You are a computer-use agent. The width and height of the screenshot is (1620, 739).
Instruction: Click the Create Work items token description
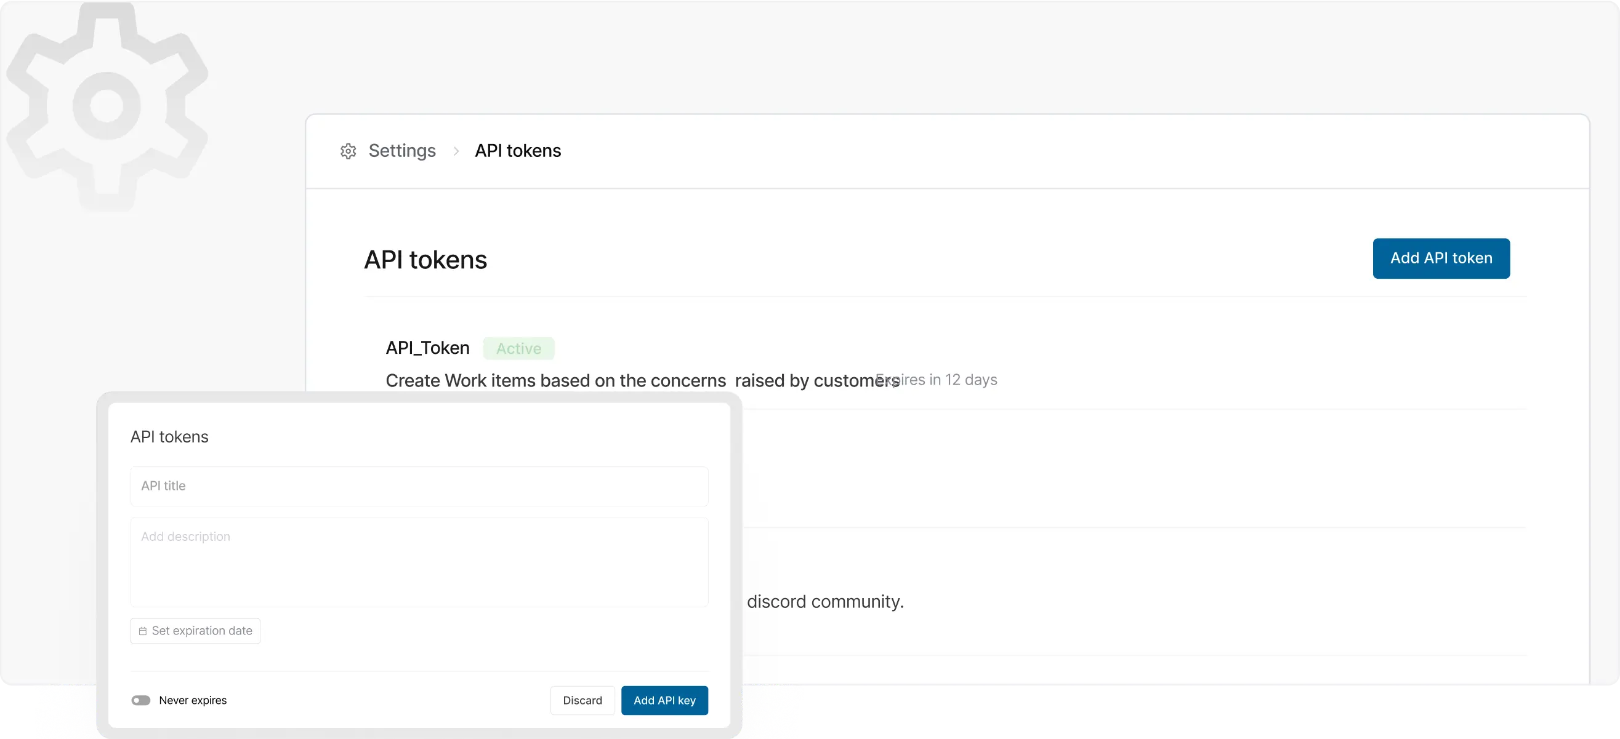629,381
